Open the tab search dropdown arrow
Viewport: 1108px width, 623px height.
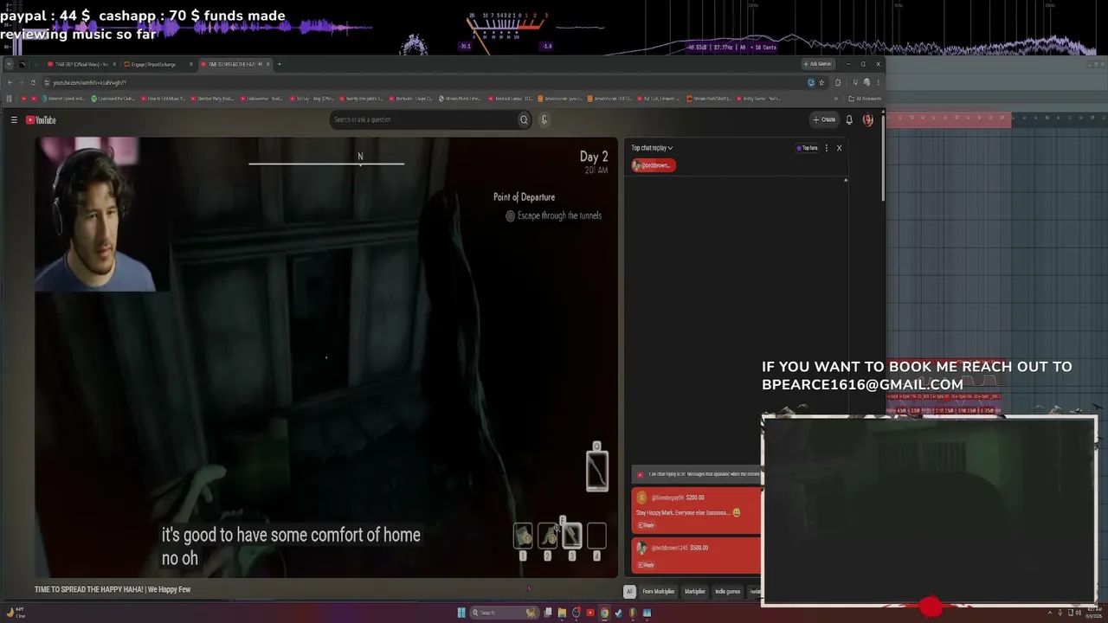click(x=9, y=64)
